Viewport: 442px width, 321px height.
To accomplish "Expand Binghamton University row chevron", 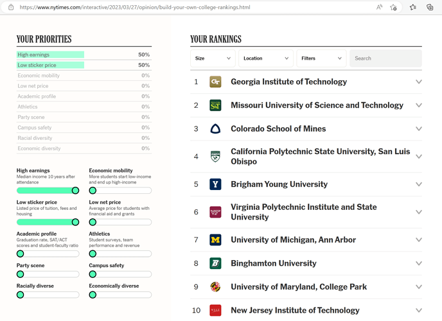I will [419, 263].
